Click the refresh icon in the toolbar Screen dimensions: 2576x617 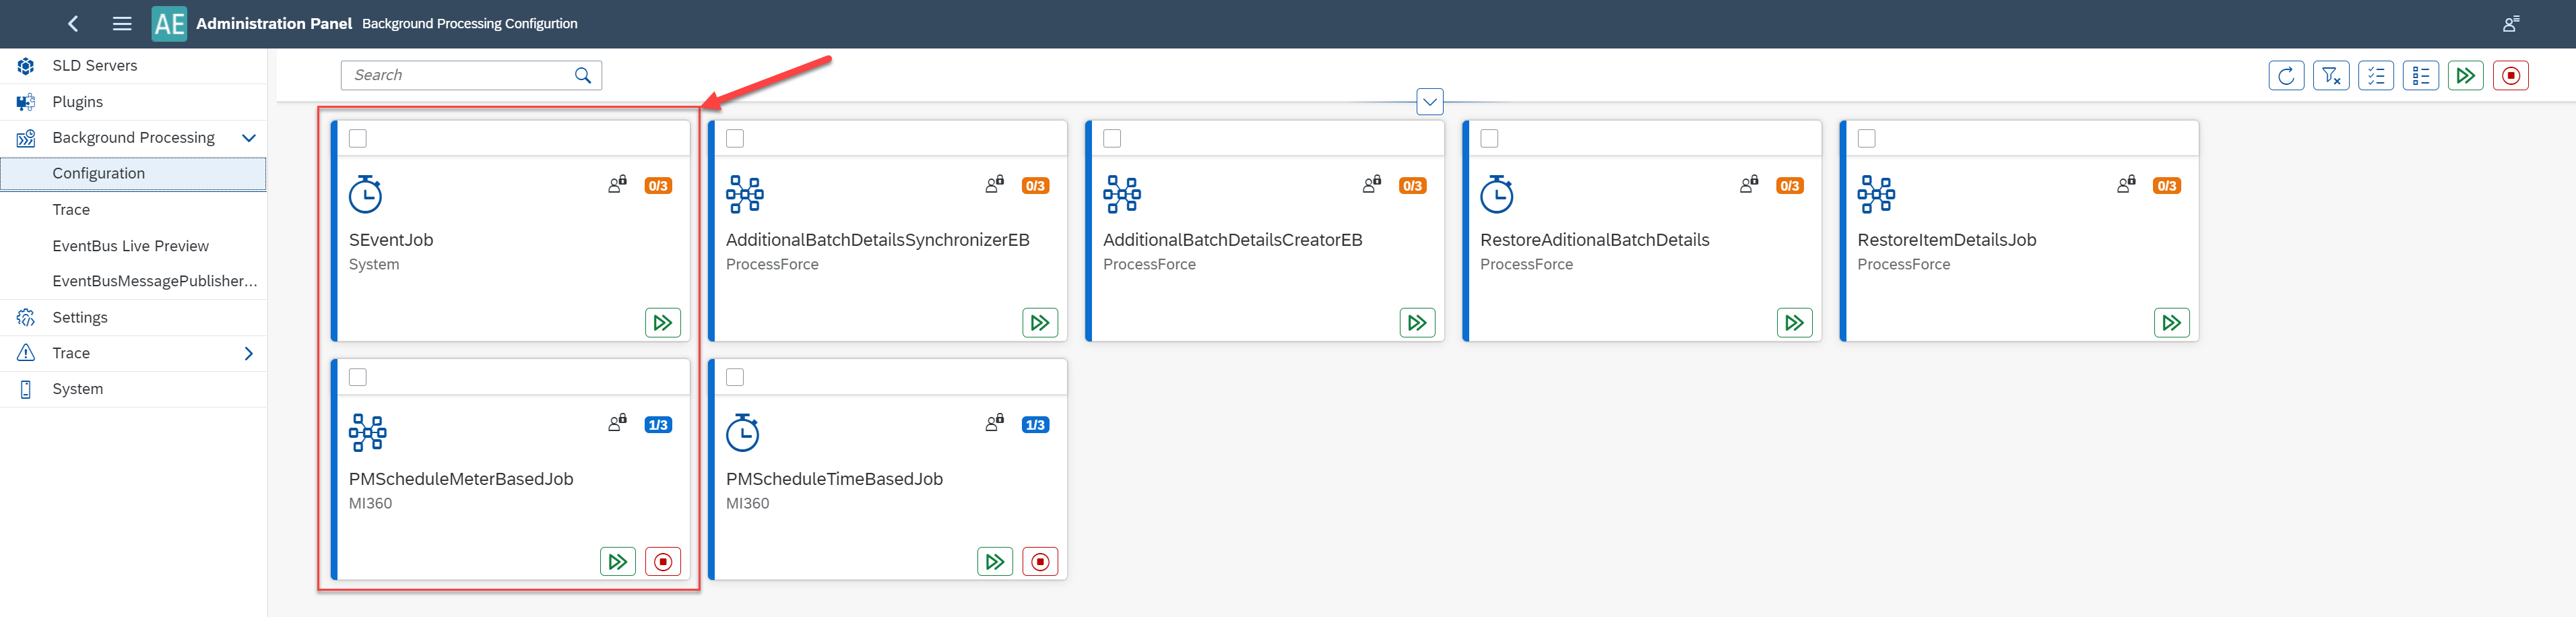point(2286,75)
